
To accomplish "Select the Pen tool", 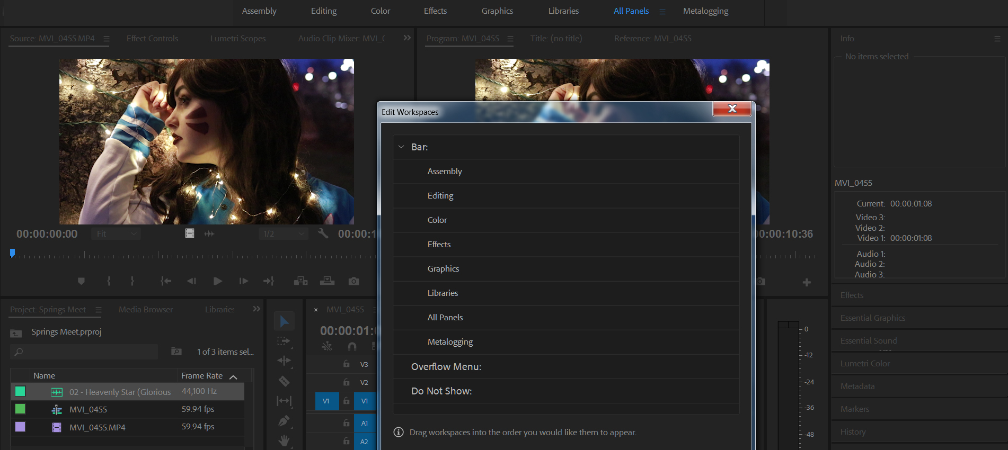I will pos(284,421).
